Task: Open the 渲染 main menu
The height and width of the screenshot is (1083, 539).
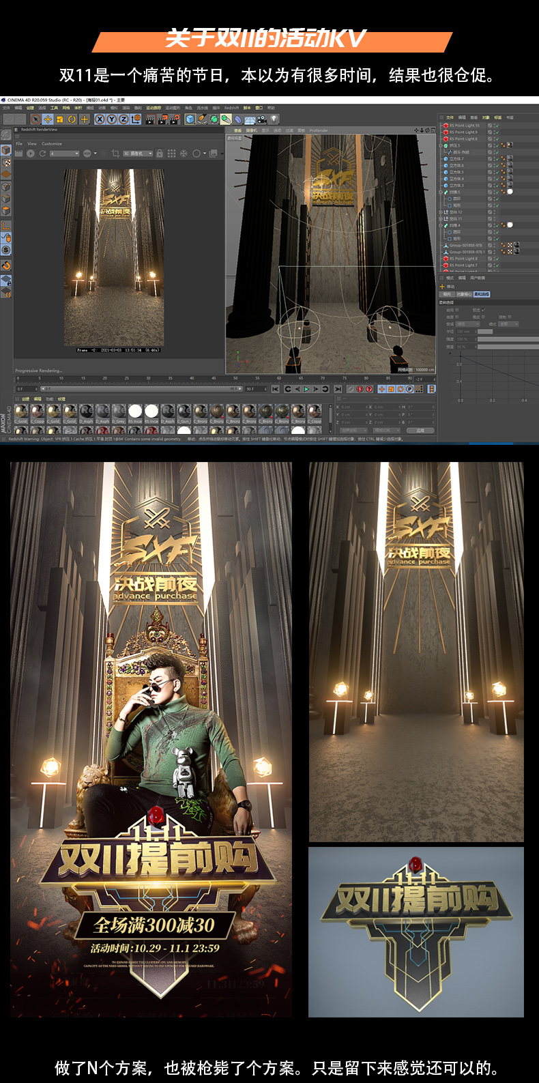Action: pyautogui.click(x=126, y=108)
